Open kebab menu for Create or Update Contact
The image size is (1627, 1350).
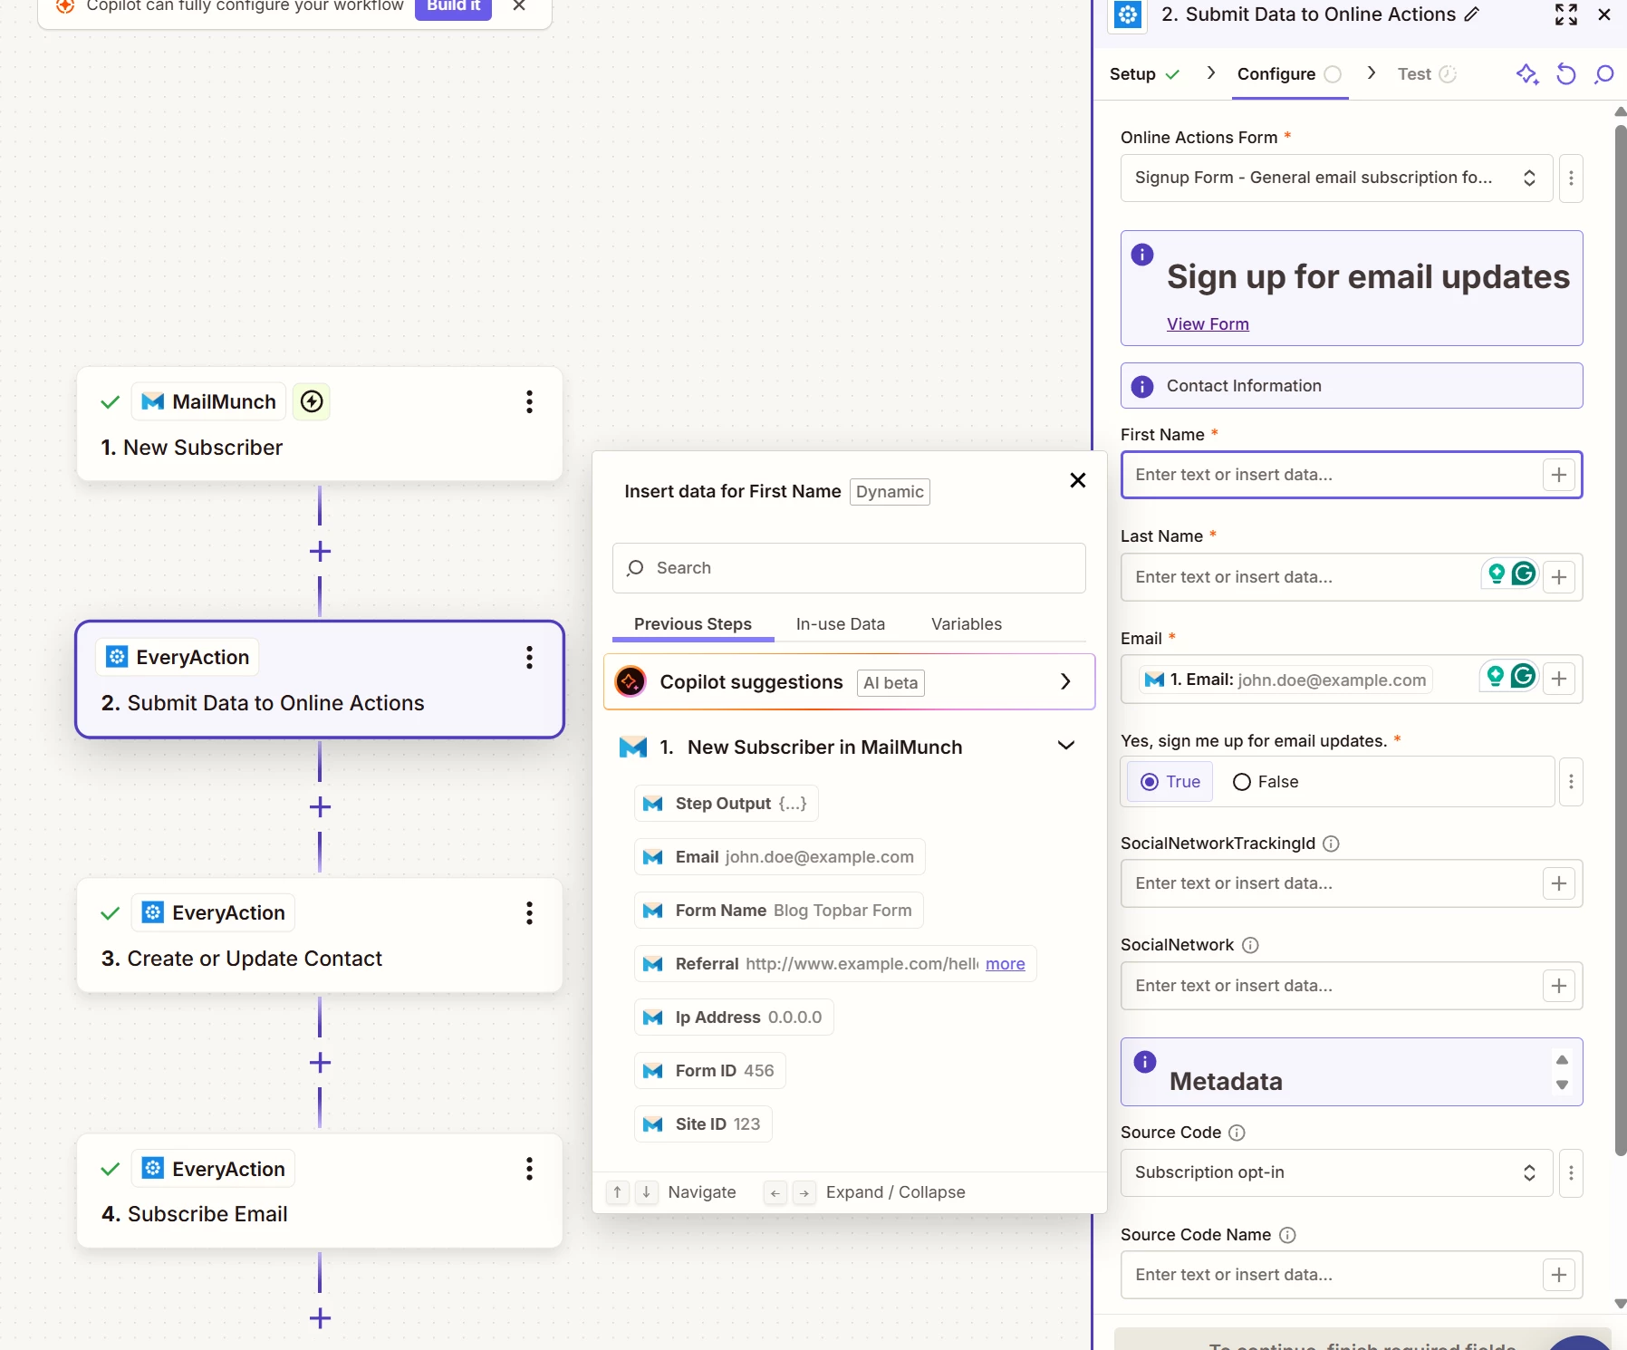(x=529, y=912)
